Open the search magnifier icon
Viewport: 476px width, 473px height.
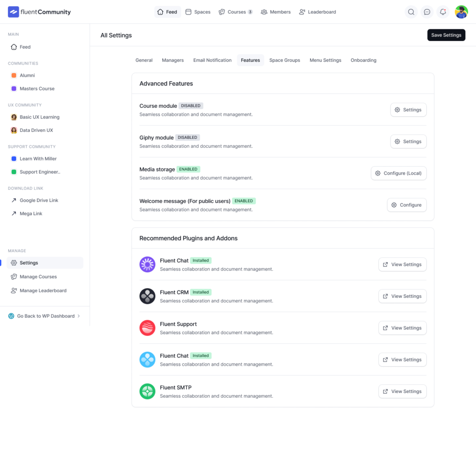tap(411, 12)
